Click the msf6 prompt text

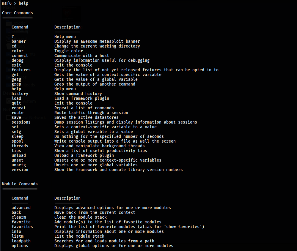(7, 3)
